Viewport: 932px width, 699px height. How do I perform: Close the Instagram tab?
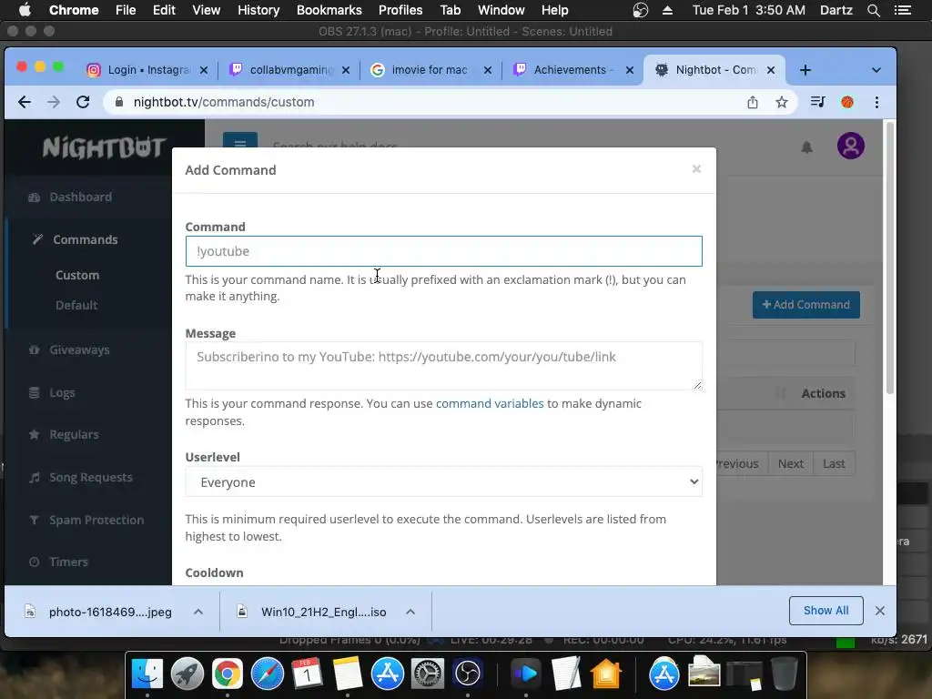tap(204, 70)
